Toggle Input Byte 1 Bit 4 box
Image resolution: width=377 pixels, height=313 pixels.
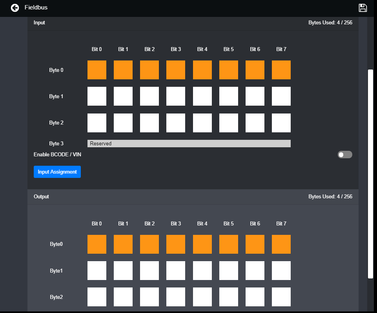tap(202, 96)
